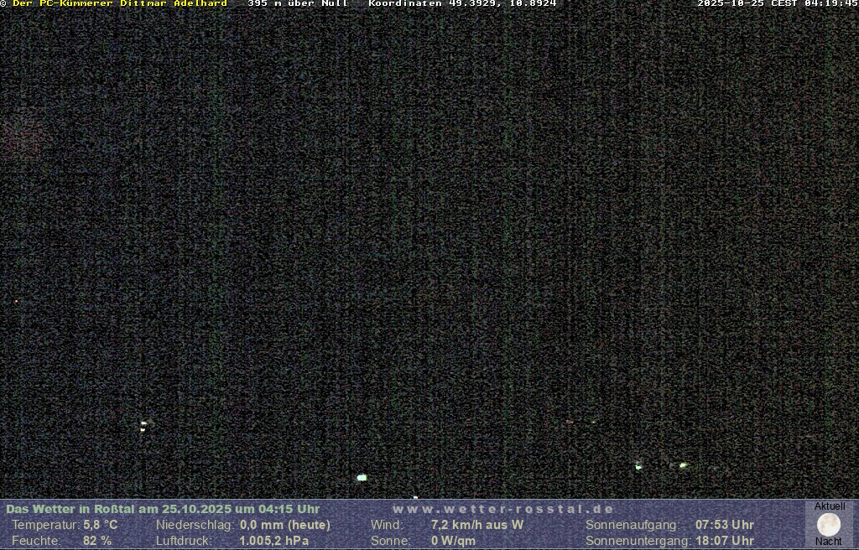
Task: Click the '395 m über Null' altitude text
Action: (297, 3)
